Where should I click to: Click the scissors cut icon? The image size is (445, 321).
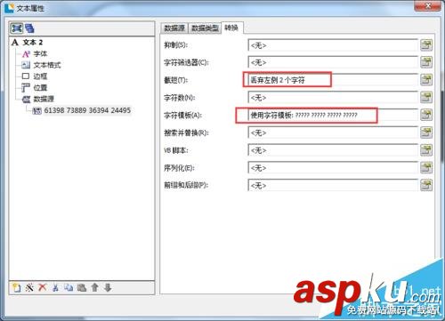[x=55, y=287]
